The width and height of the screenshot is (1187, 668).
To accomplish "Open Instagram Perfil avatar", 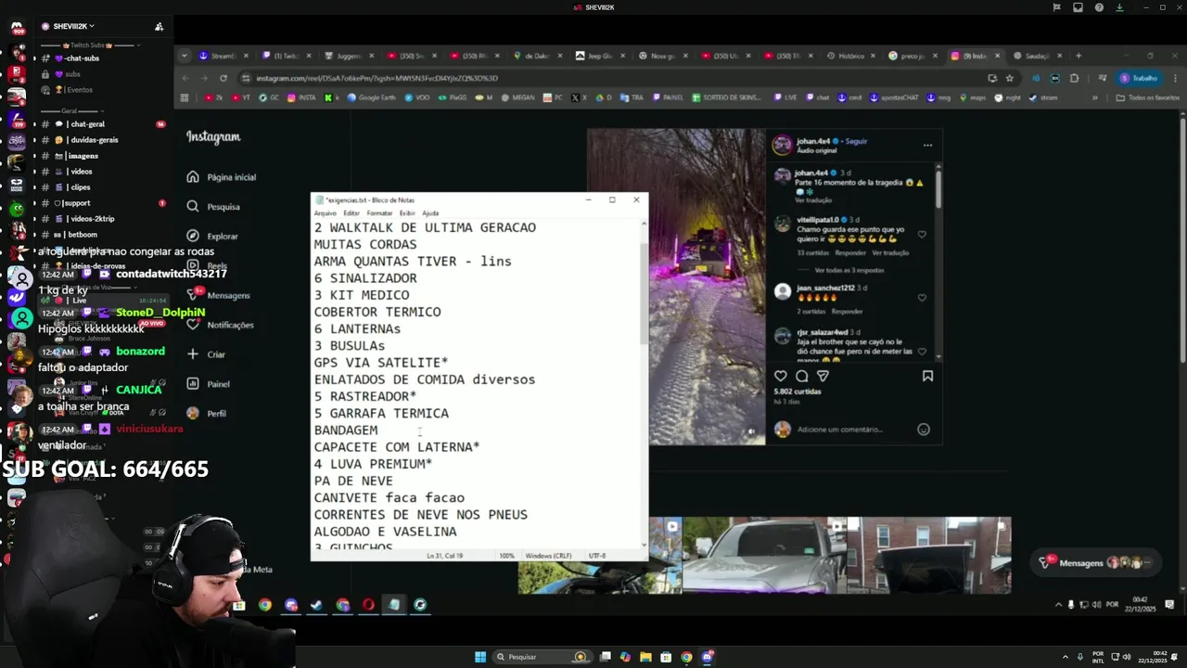I will point(193,413).
